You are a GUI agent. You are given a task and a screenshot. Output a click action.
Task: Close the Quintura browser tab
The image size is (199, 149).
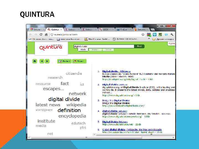click(x=61, y=30)
